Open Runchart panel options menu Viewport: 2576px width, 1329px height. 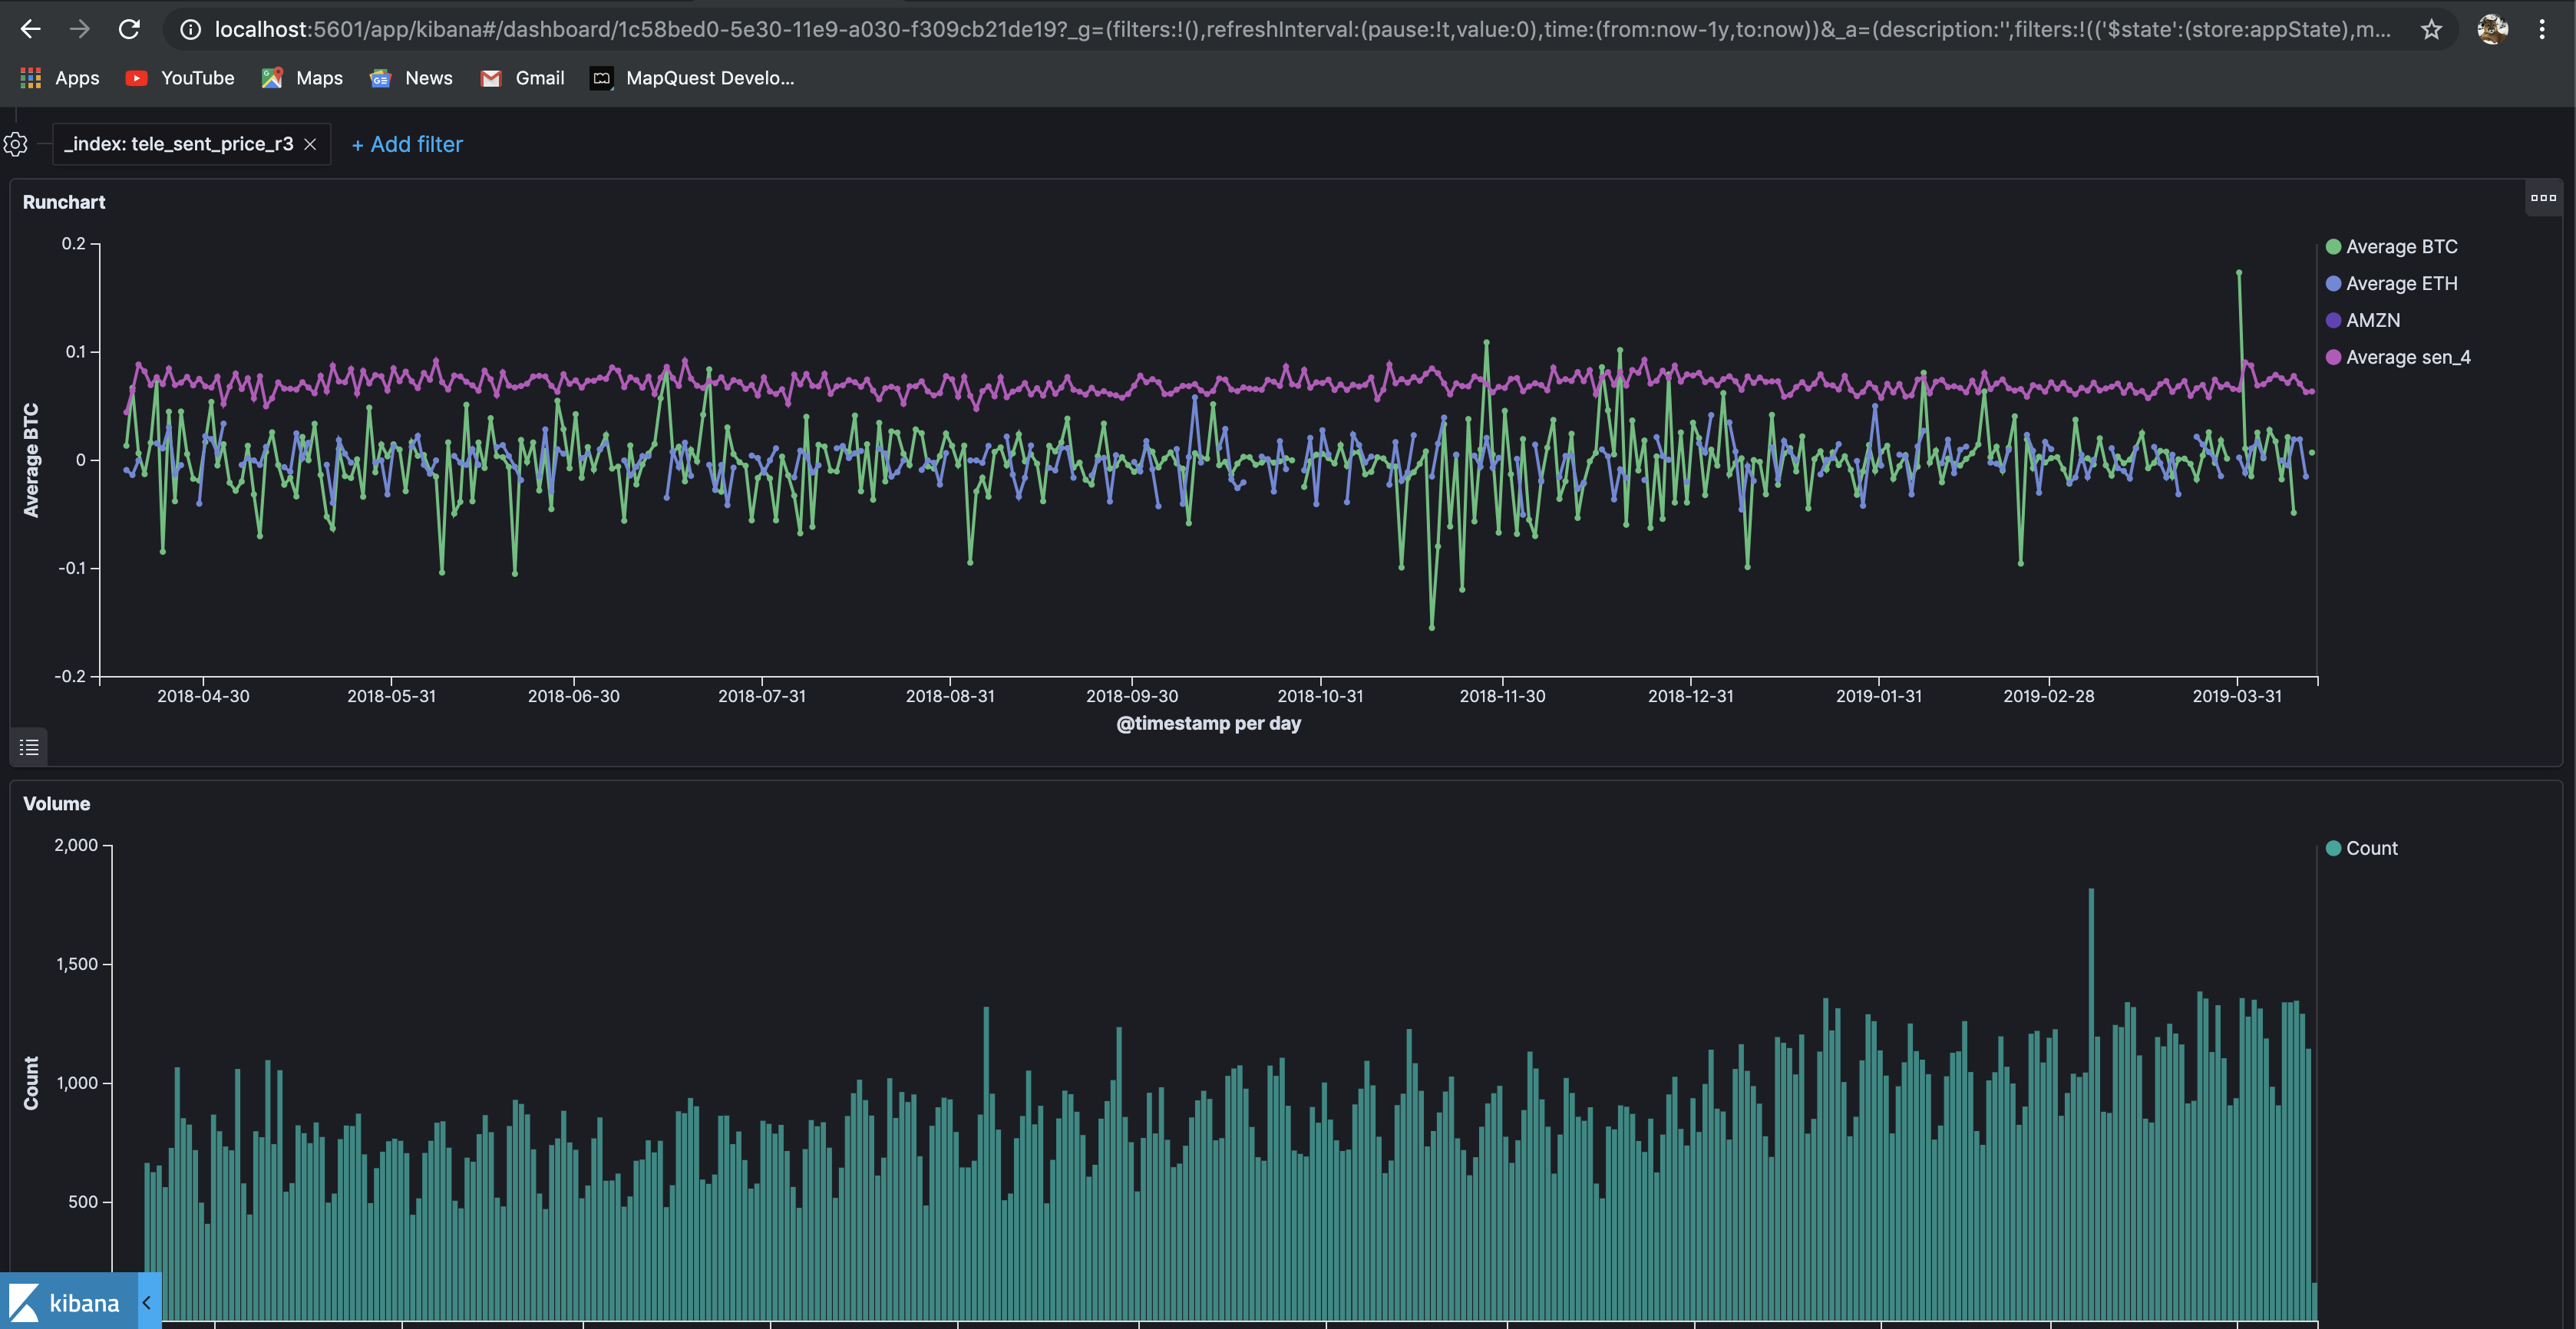[2543, 198]
